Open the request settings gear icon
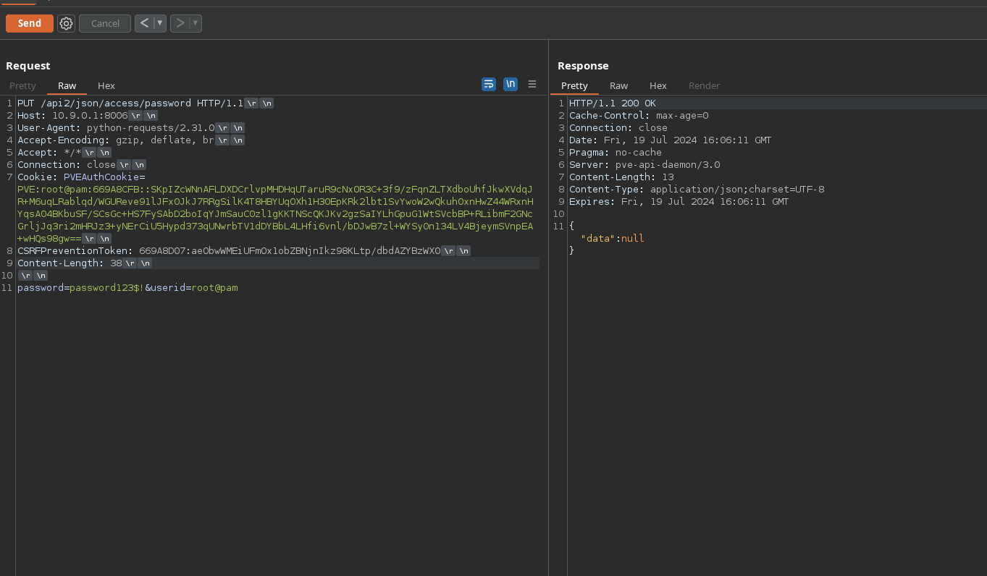987x576 pixels. tap(66, 23)
